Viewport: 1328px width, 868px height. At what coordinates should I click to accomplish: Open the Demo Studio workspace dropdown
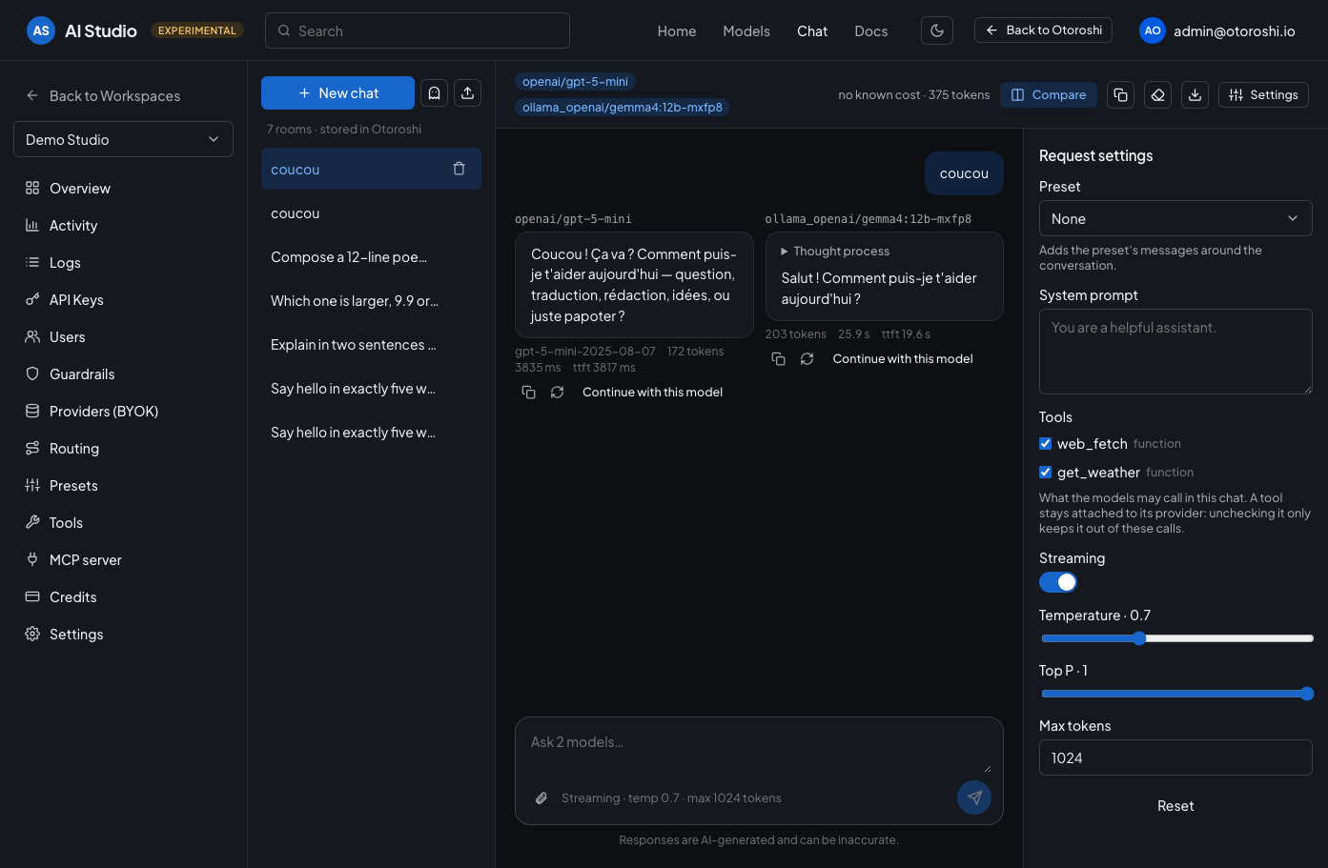(x=123, y=139)
